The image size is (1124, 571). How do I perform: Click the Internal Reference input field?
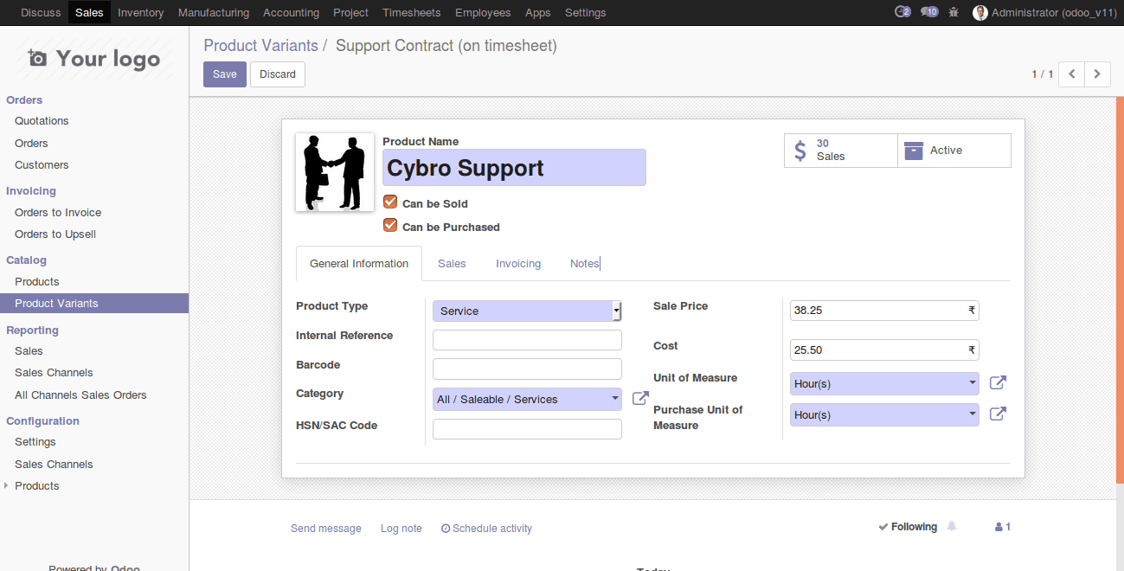coord(527,340)
